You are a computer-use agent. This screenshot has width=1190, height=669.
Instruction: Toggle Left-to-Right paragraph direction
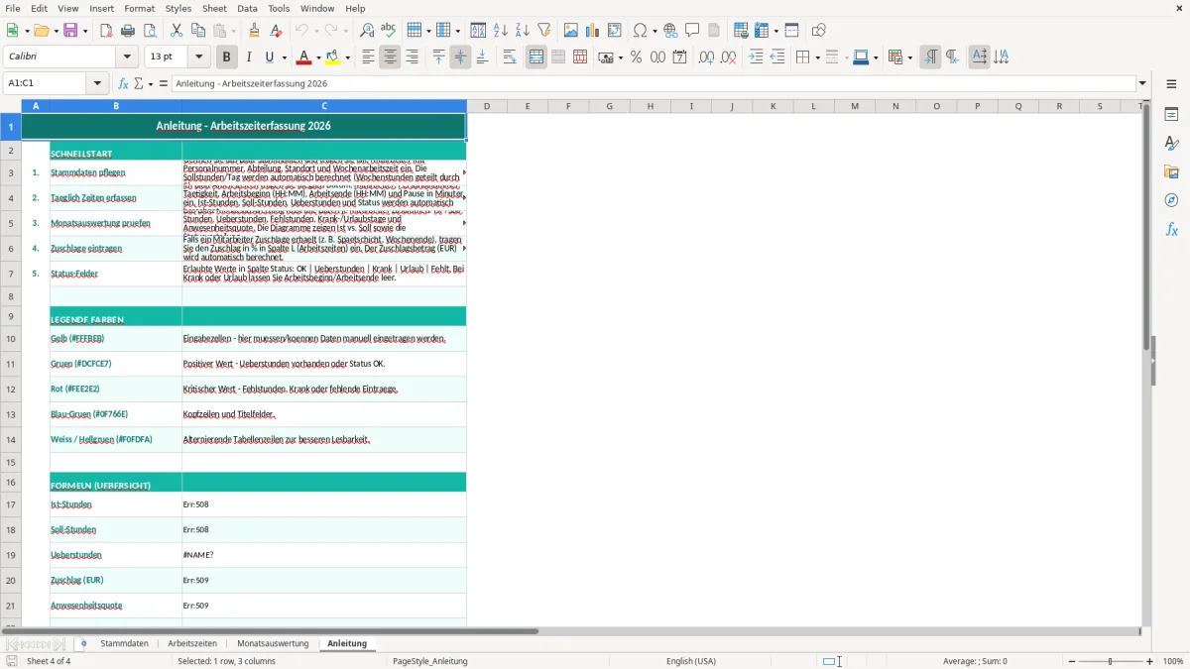click(930, 57)
